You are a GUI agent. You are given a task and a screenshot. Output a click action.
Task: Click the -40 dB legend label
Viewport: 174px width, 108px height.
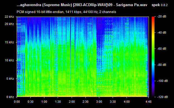point(162,32)
